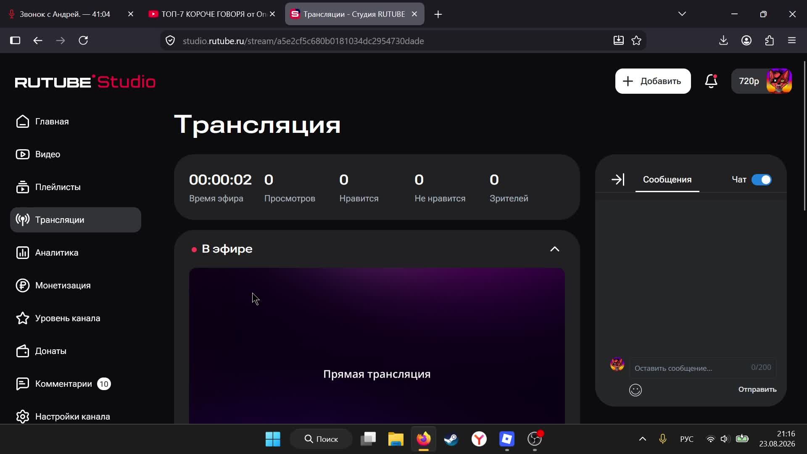Open Yandex Browser from taskbar
The image size is (807, 454).
pyautogui.click(x=479, y=439)
